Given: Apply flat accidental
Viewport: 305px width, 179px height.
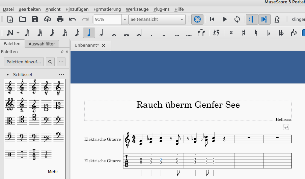Looking at the screenshot, I should click(x=269, y=33).
